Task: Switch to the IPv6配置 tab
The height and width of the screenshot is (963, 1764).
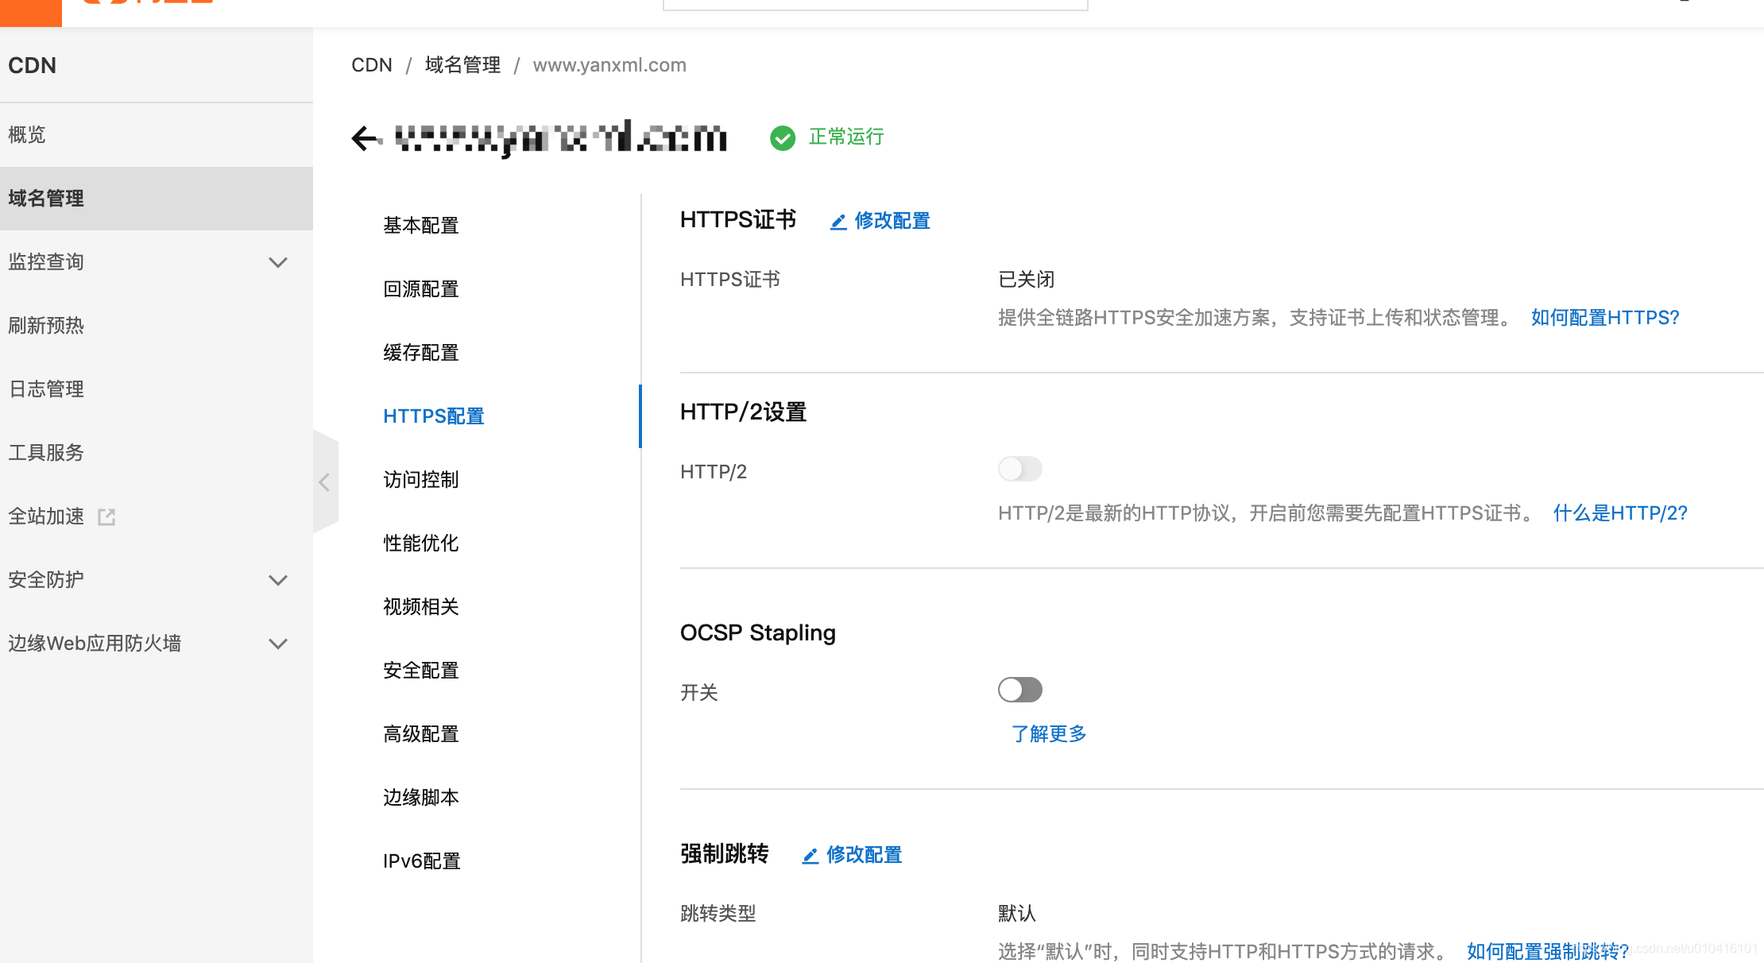Action: click(422, 861)
